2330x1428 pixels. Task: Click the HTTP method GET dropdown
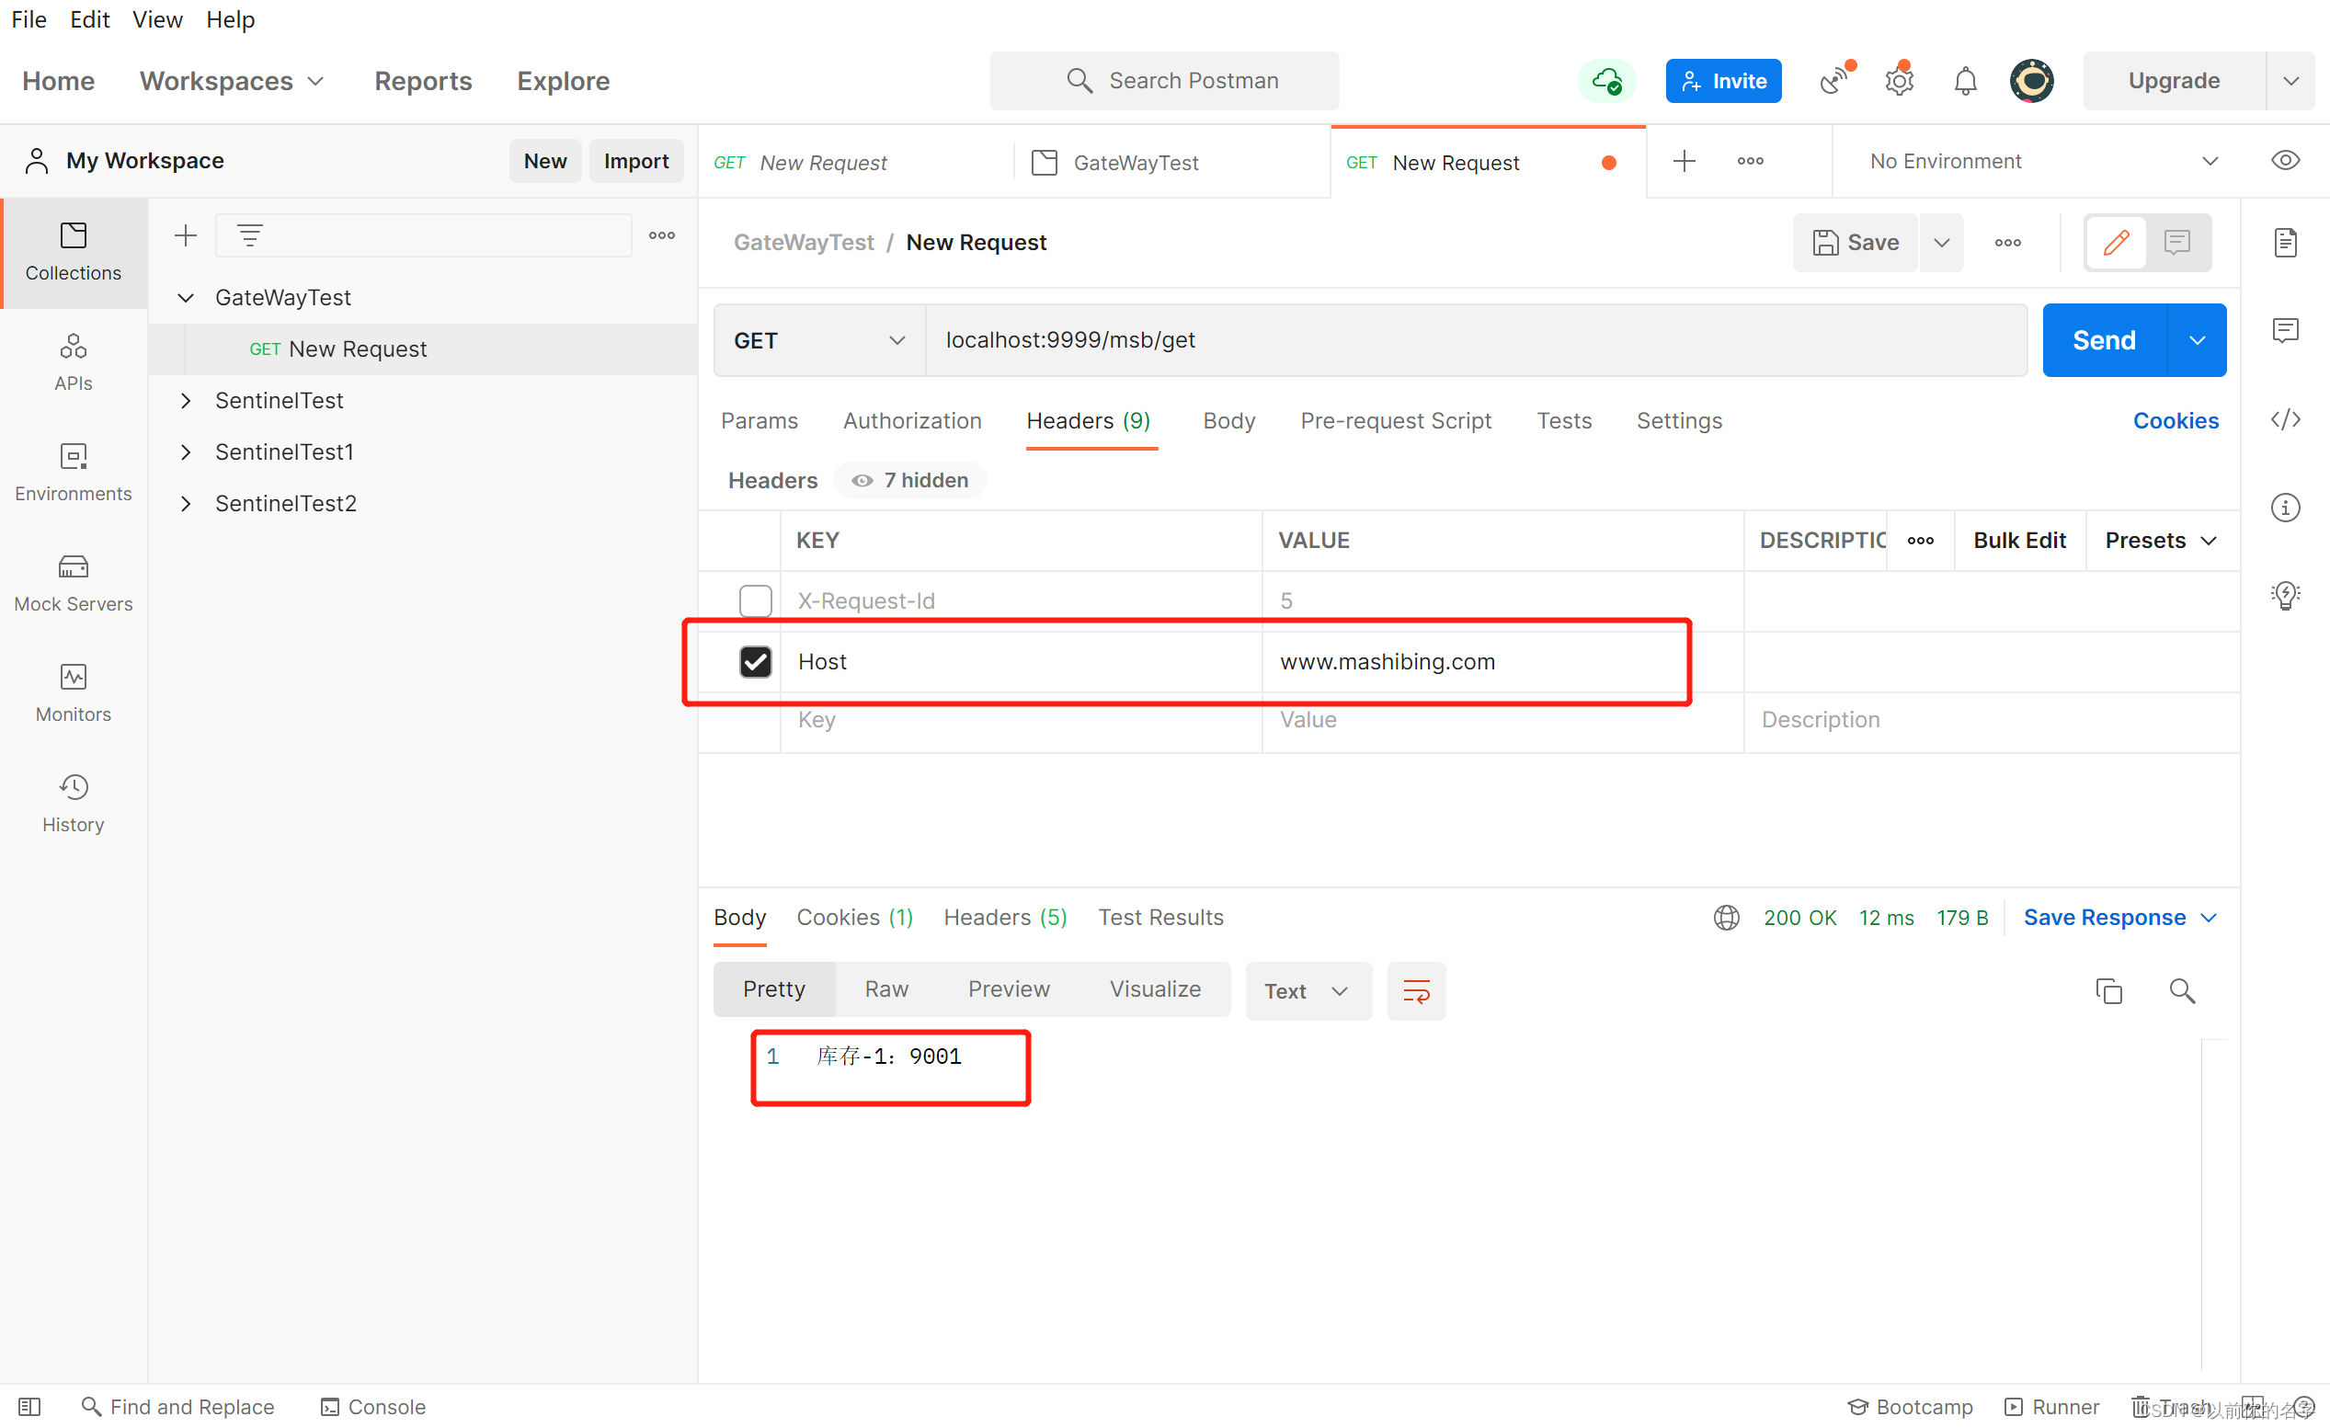point(816,339)
